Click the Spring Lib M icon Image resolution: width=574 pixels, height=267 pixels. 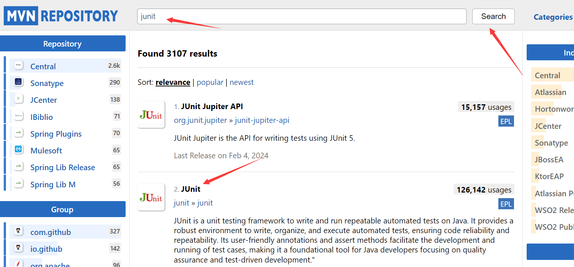point(18,184)
